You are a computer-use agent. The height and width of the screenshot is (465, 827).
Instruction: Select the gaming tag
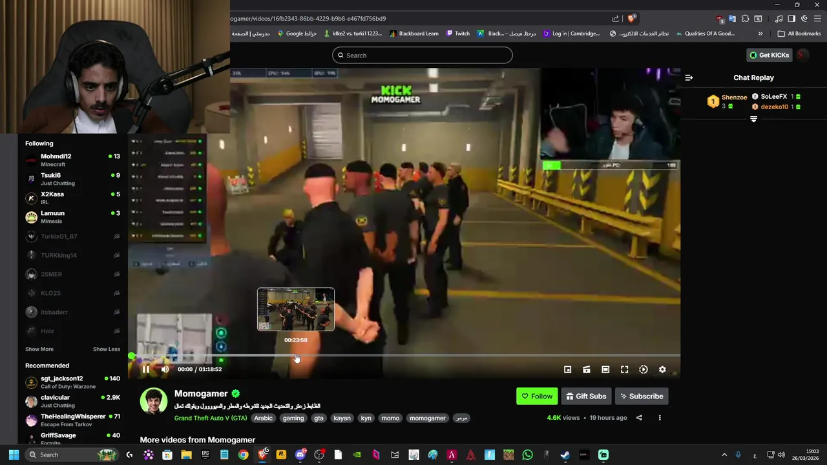click(x=293, y=418)
